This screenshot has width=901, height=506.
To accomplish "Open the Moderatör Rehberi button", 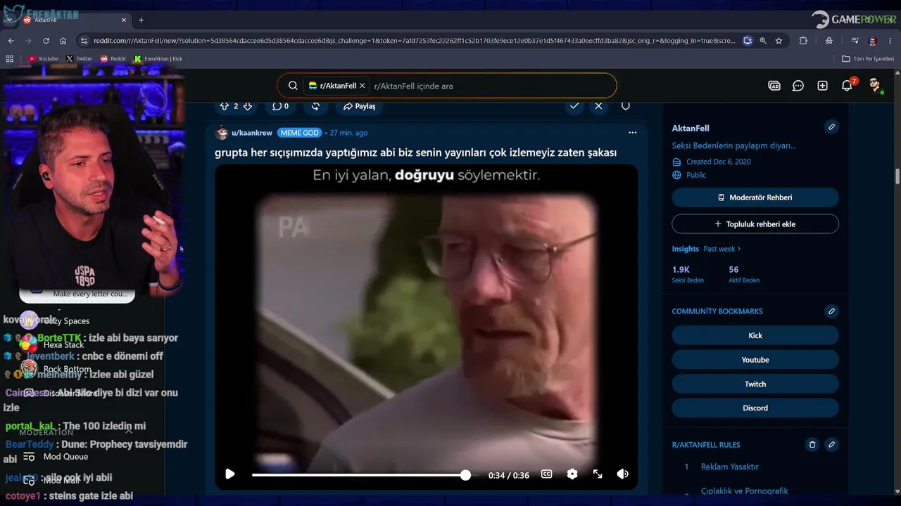I will click(x=755, y=197).
